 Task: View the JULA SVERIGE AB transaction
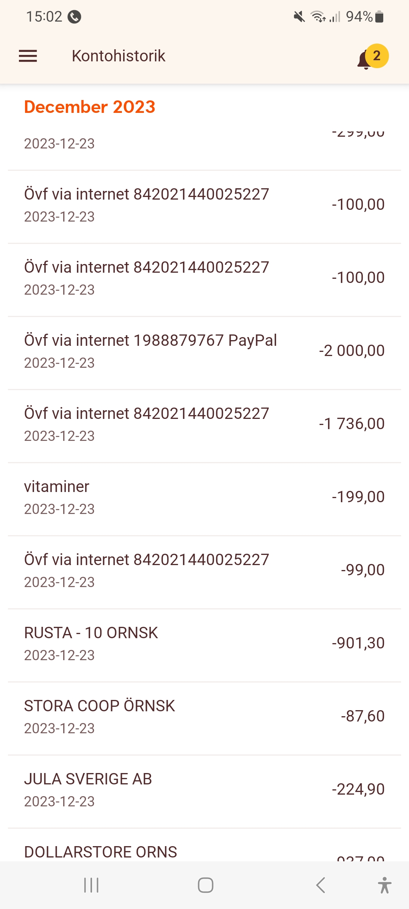coord(204,789)
